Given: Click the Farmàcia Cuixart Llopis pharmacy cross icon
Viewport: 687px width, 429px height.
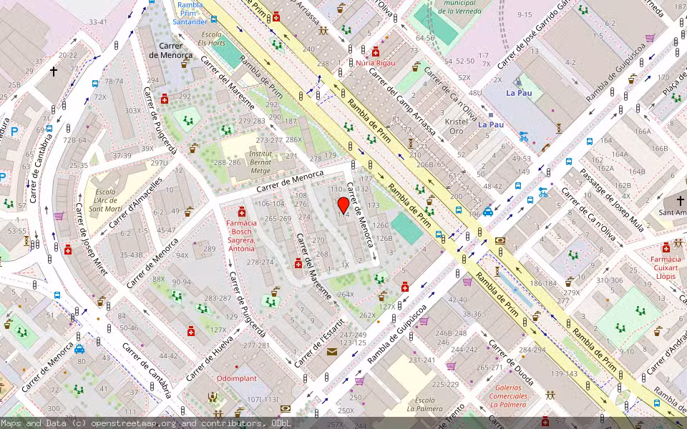Looking at the screenshot, I should [666, 248].
